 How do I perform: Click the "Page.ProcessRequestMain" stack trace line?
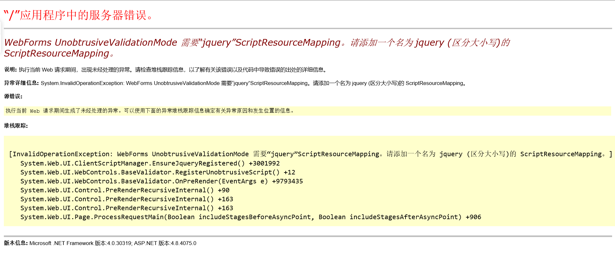pyautogui.click(x=251, y=217)
